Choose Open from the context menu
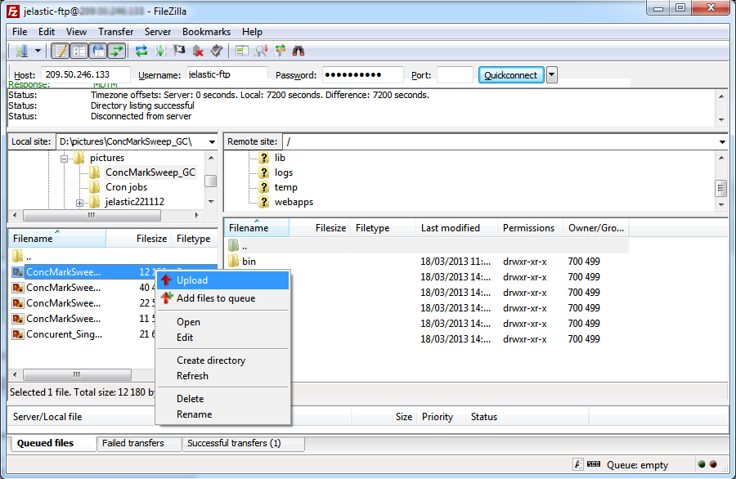The width and height of the screenshot is (736, 479). pos(223,322)
